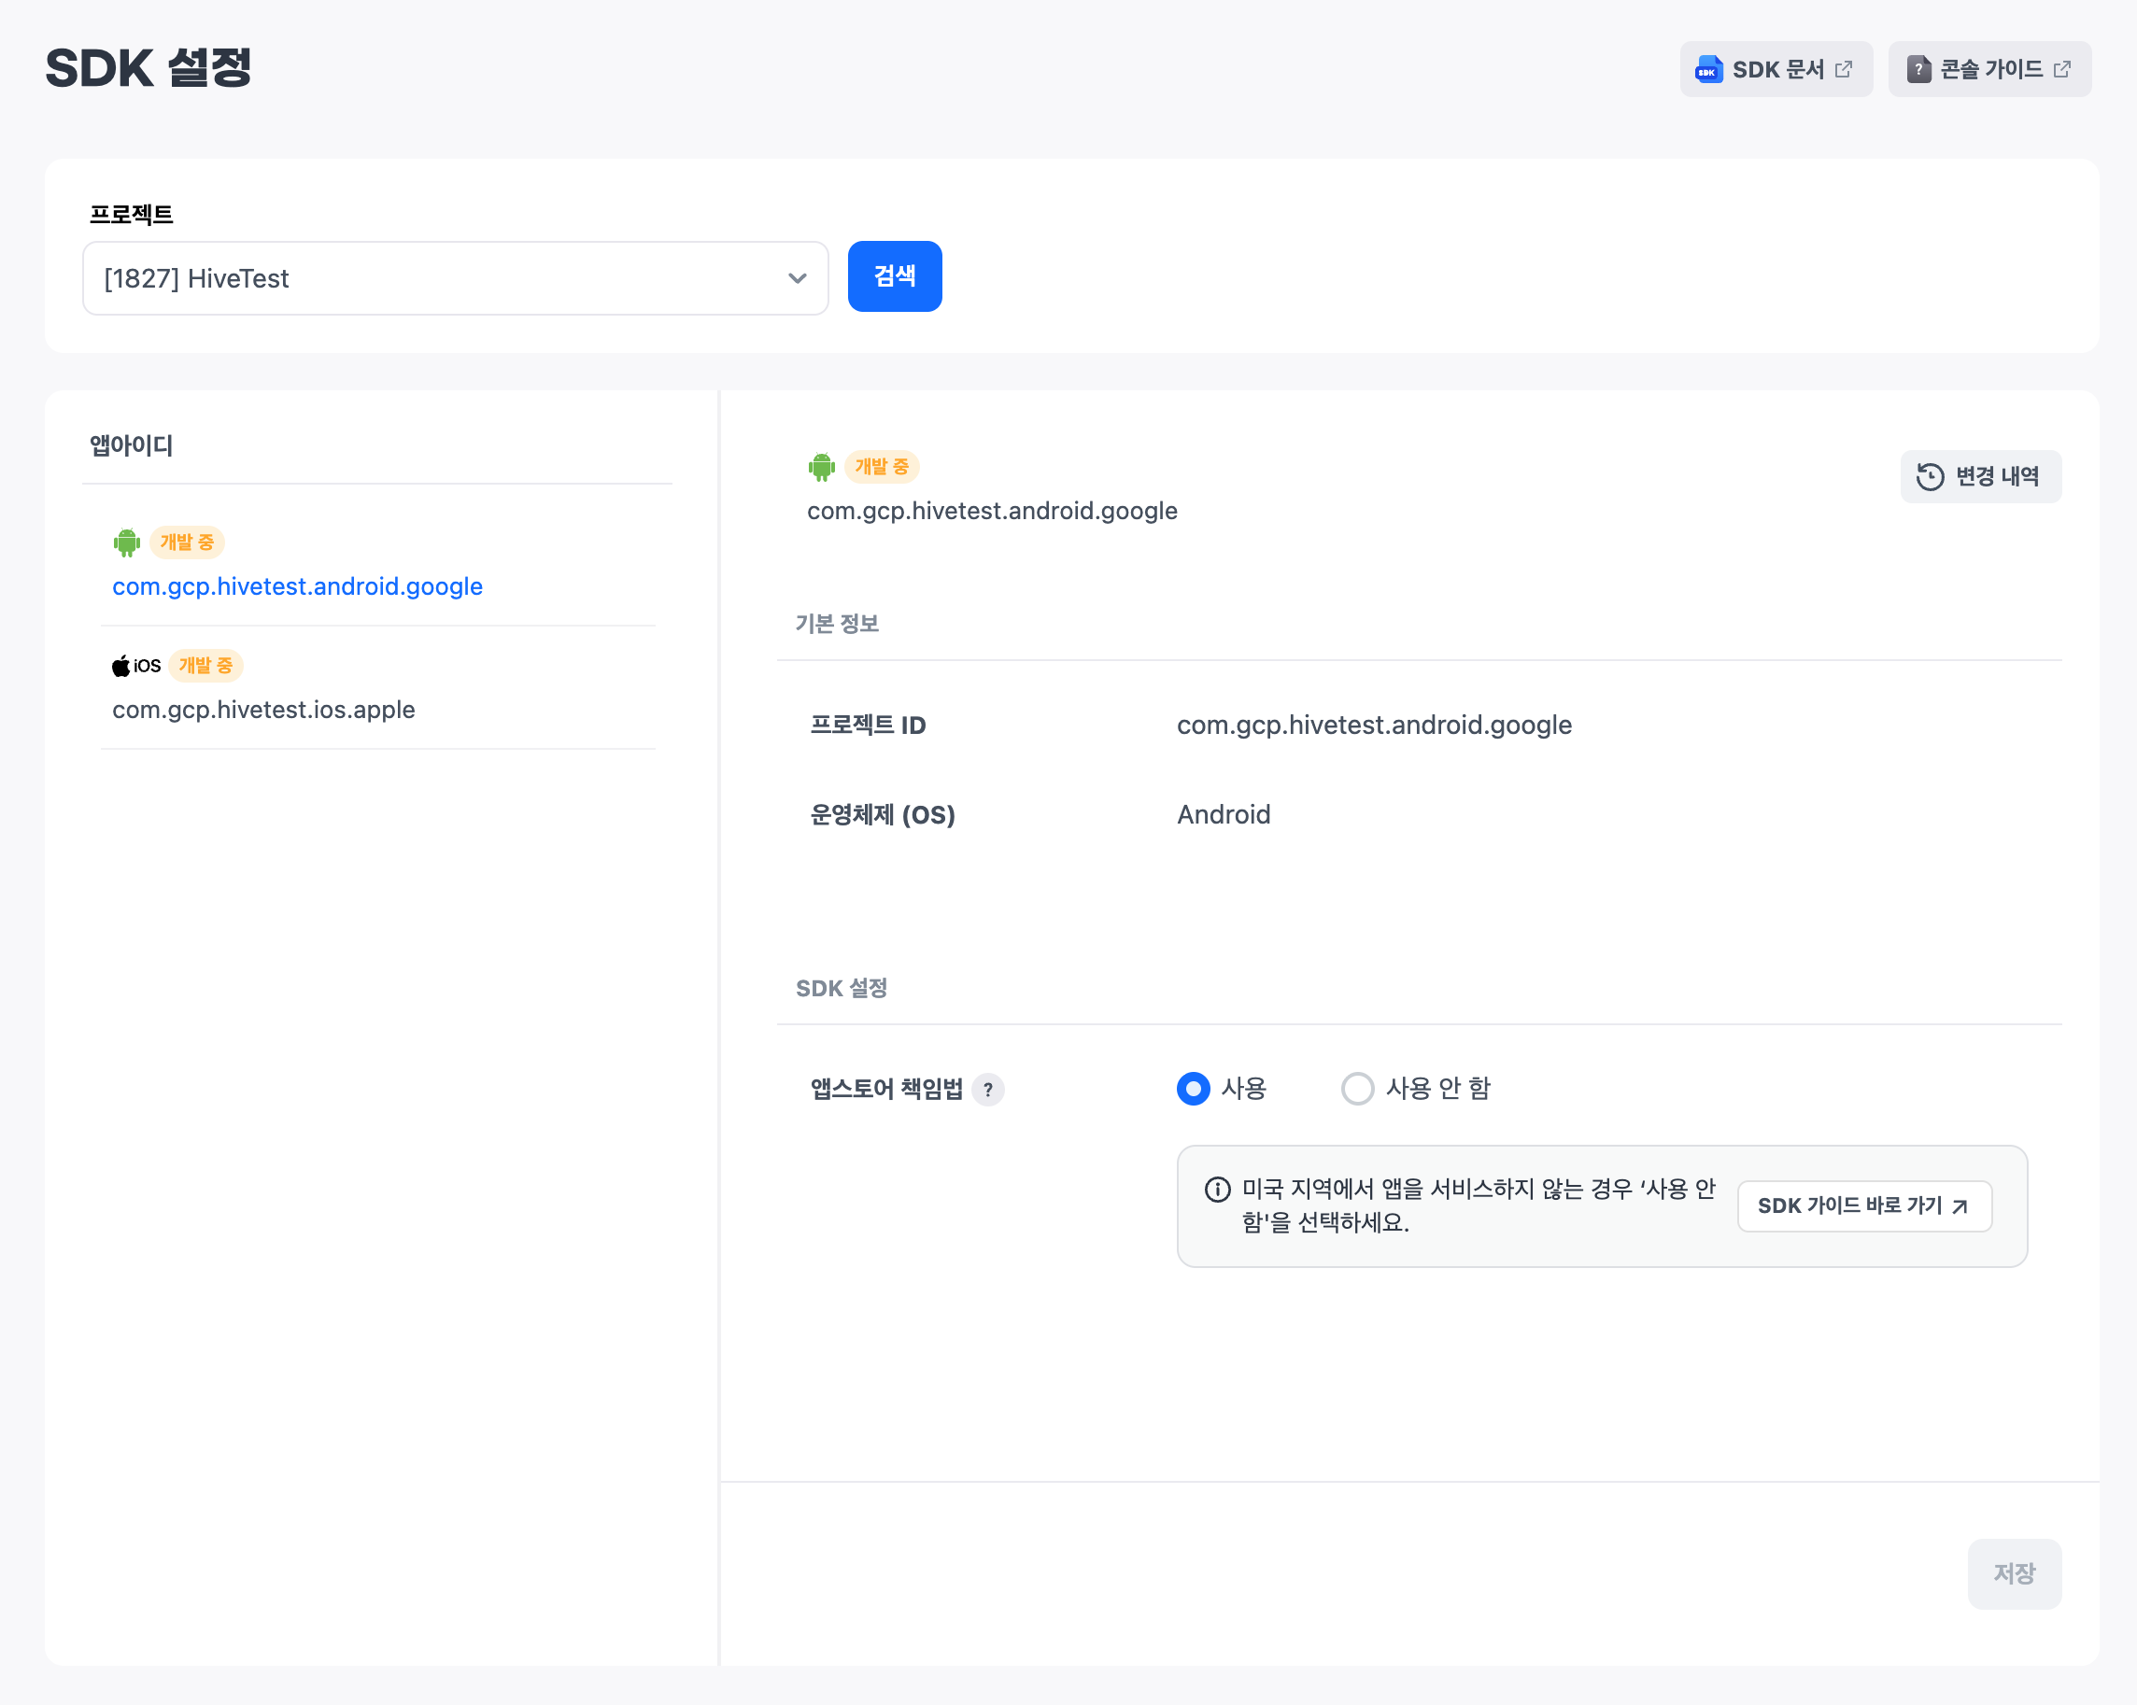Screen dimensions: 2137x1705
Task: Click the info icon in notice box
Action: [x=1217, y=1189]
